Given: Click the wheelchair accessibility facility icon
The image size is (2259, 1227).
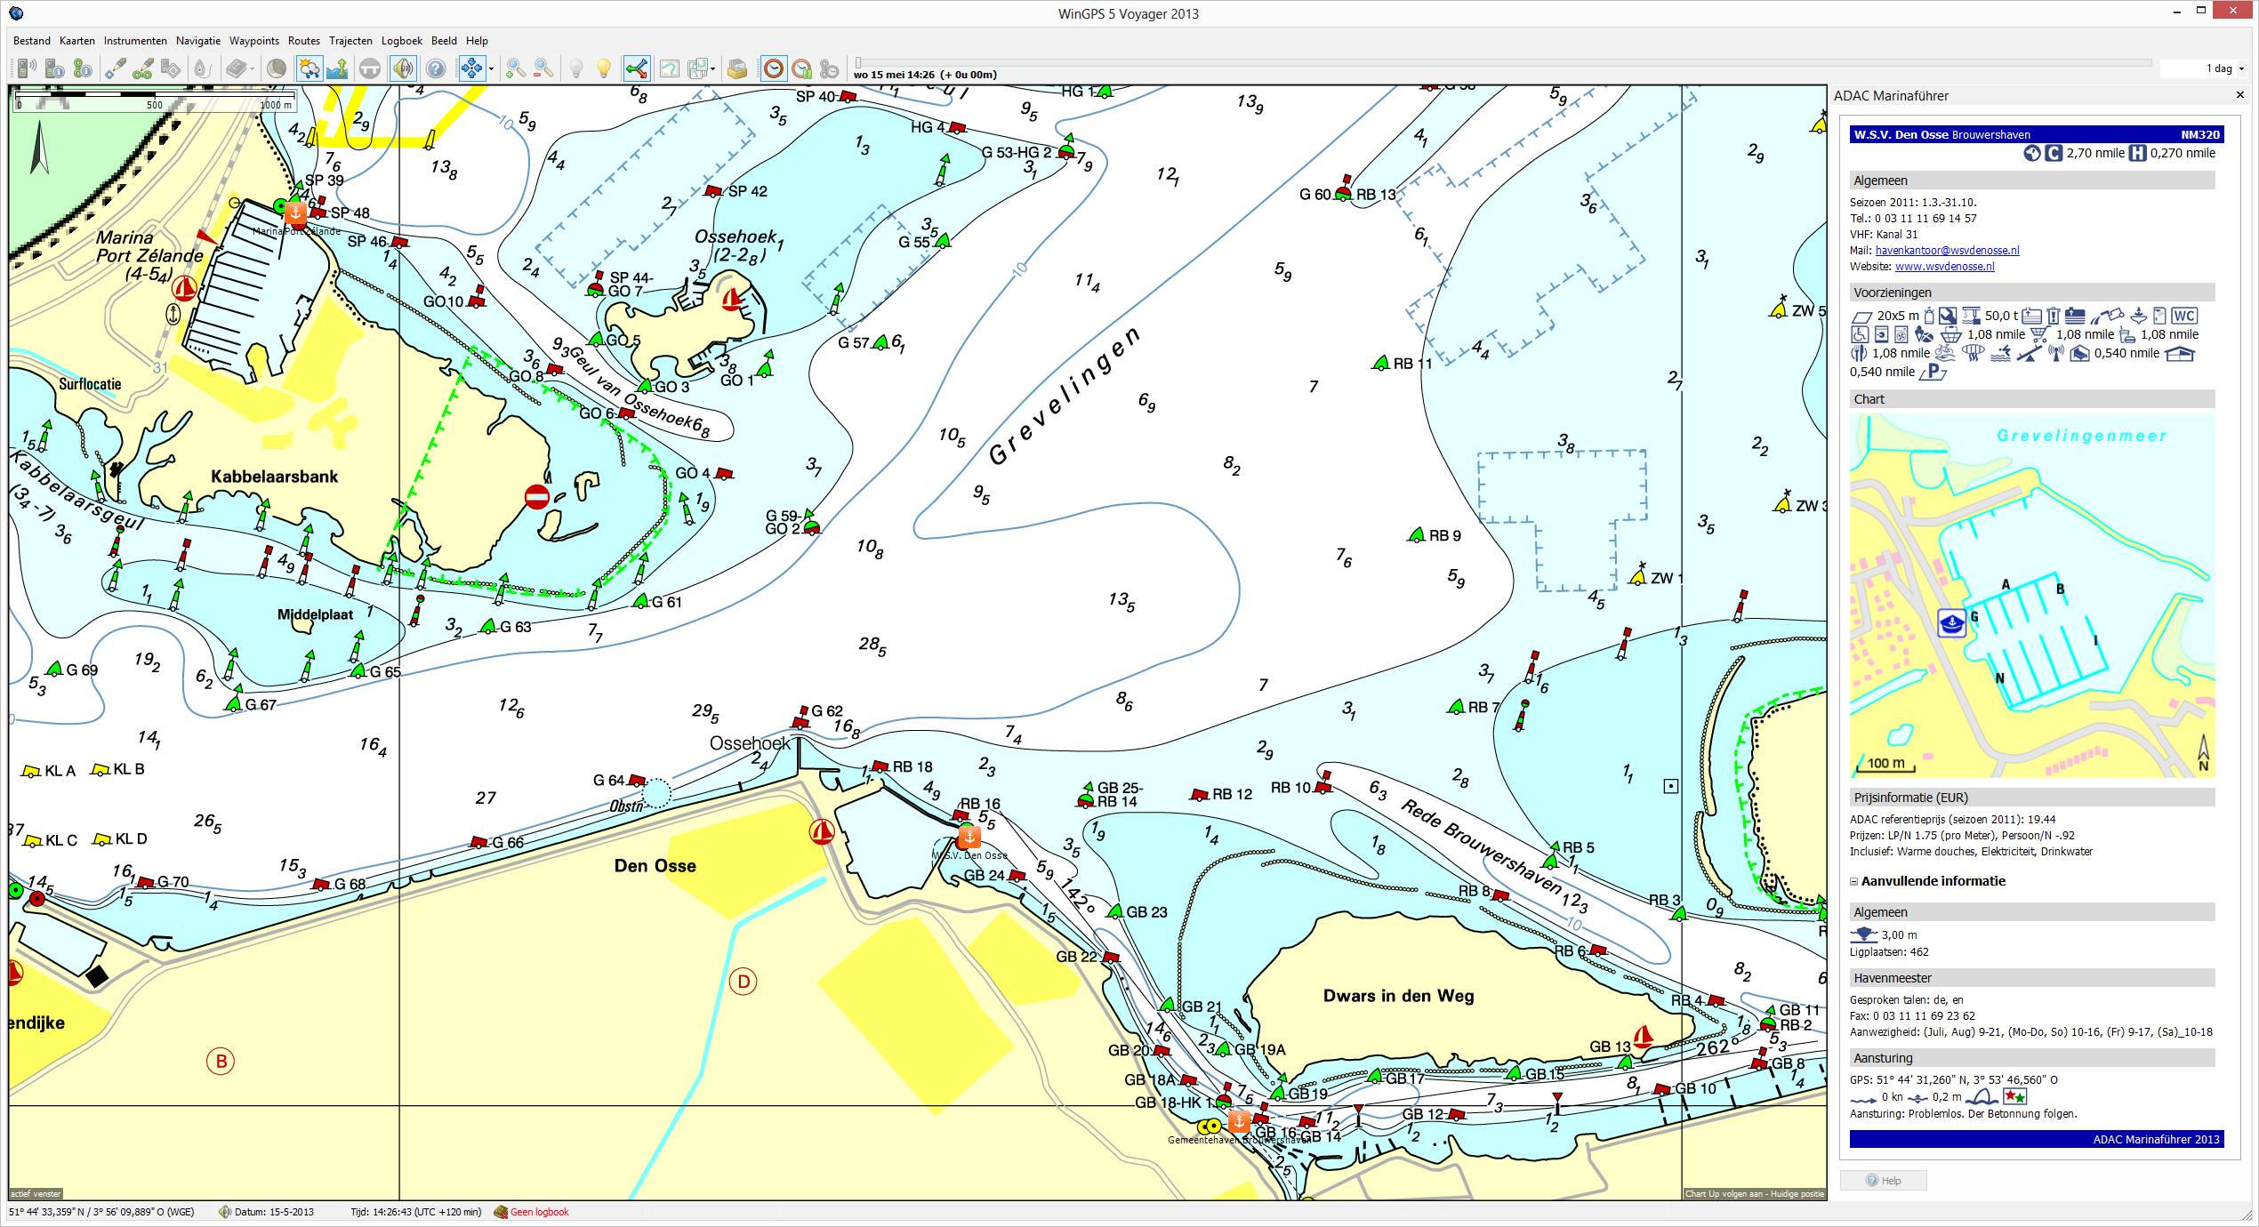Looking at the screenshot, I should (x=1859, y=334).
